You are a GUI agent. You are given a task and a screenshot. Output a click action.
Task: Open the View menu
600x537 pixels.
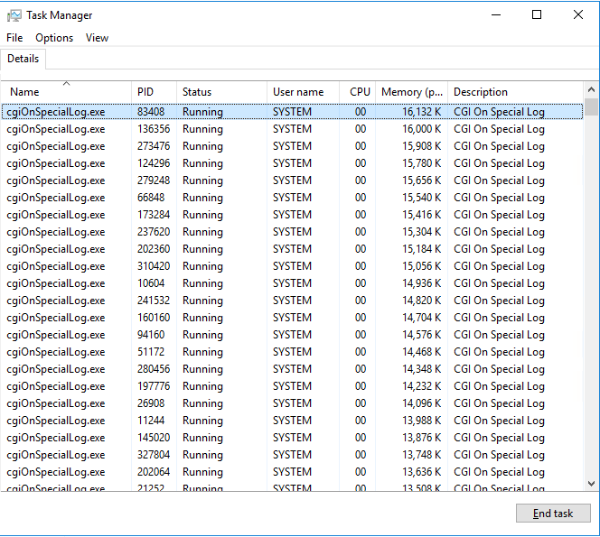pos(97,38)
